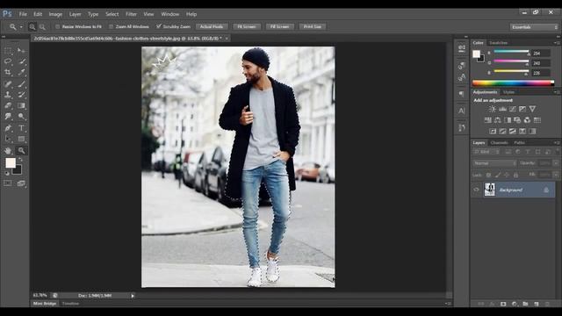562x316 pixels.
Task: Click the Fit Screen button
Action: tap(247, 27)
